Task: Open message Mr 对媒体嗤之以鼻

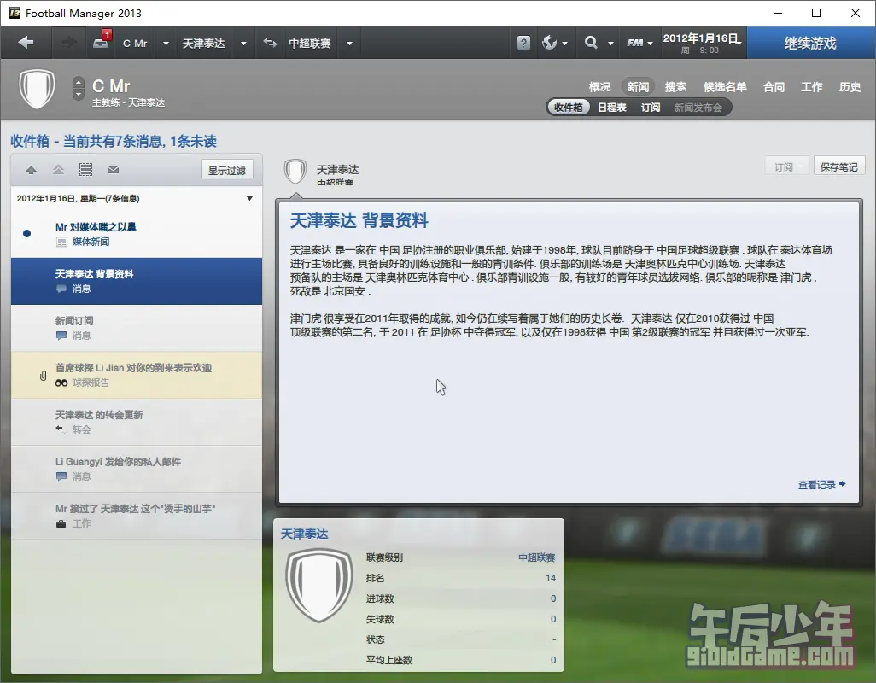Action: 137,234
